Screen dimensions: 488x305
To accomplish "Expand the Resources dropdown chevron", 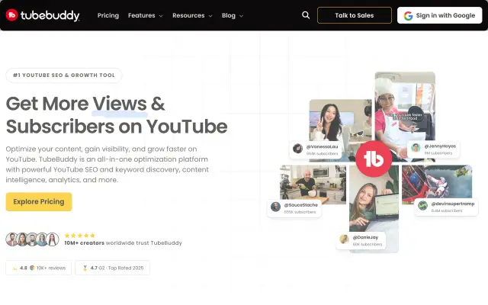I will tap(210, 16).
